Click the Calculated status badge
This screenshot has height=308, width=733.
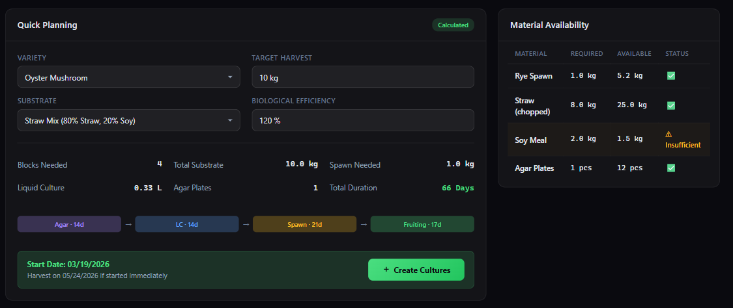[x=453, y=25]
